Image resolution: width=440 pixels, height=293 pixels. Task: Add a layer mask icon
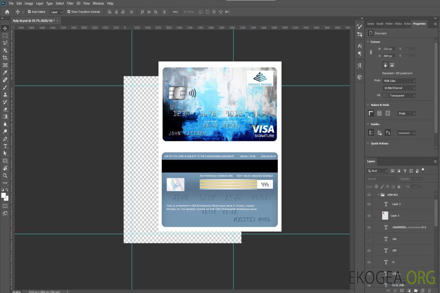tap(402, 291)
